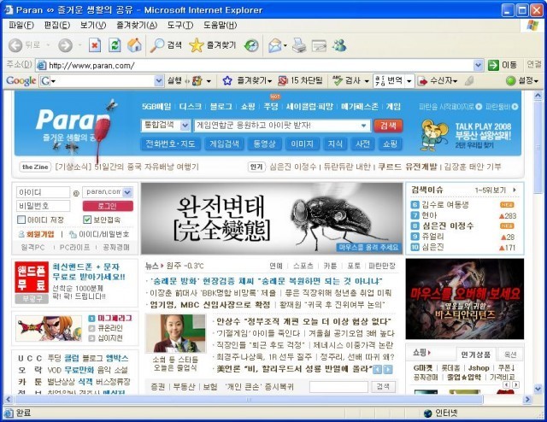Open Google toolbar 설정 green icon
The width and height of the screenshot is (547, 422).
[511, 81]
